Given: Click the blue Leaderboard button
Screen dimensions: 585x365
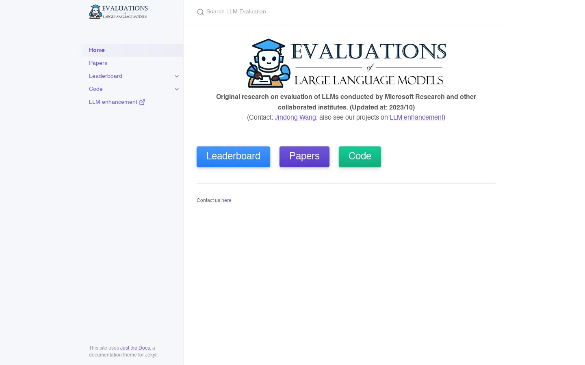Looking at the screenshot, I should [233, 157].
